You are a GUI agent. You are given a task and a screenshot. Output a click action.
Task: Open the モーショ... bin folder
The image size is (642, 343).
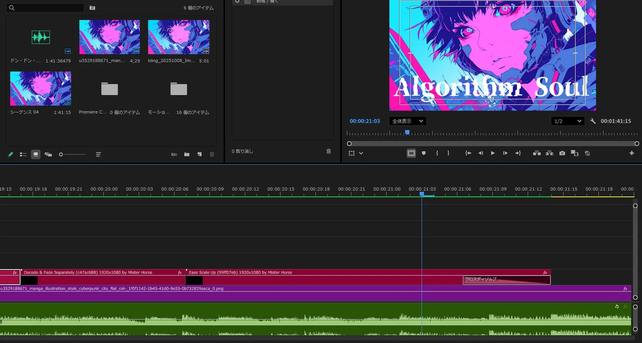[x=179, y=89]
